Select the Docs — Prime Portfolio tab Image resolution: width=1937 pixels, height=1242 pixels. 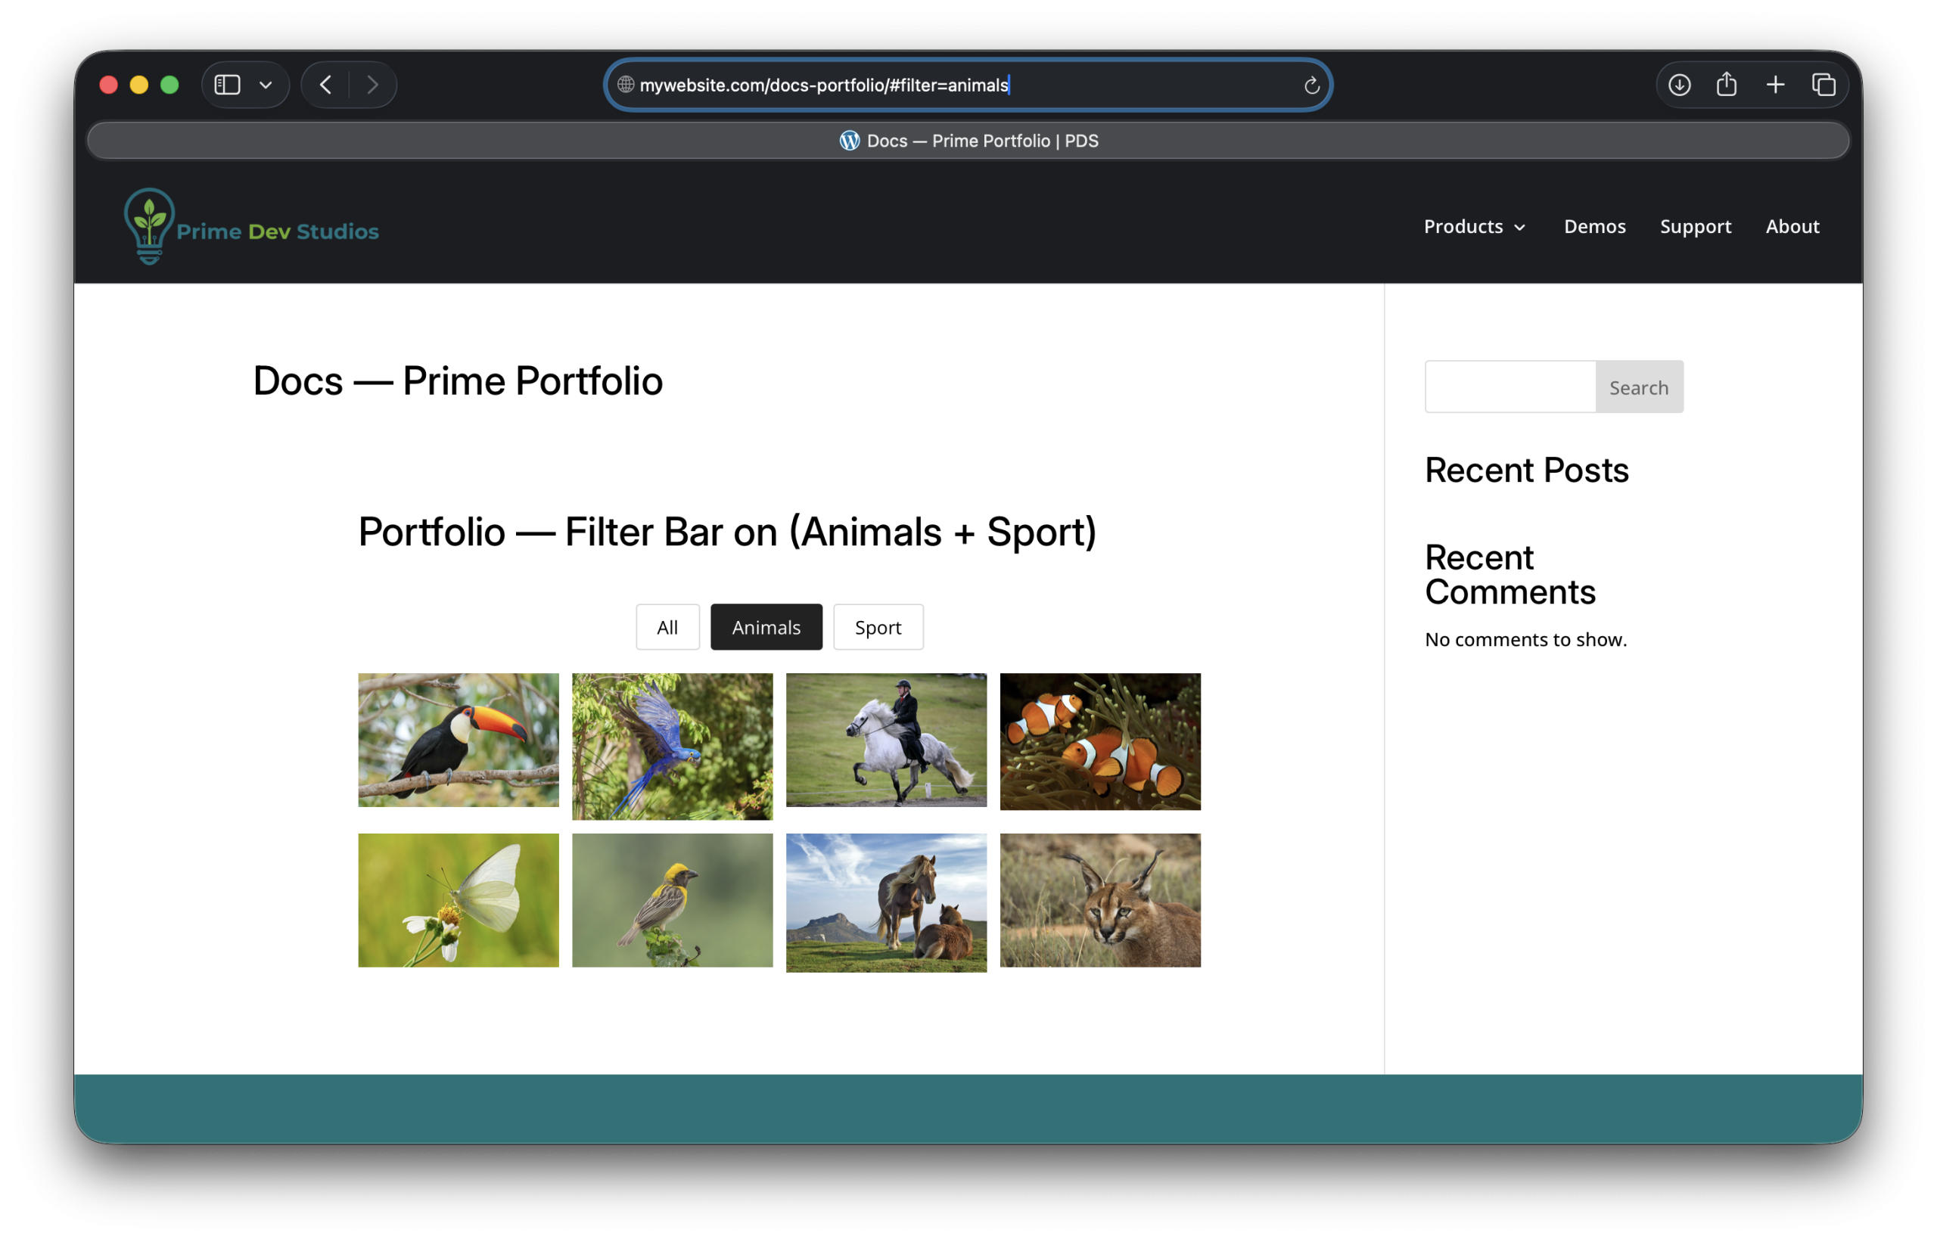pos(968,141)
